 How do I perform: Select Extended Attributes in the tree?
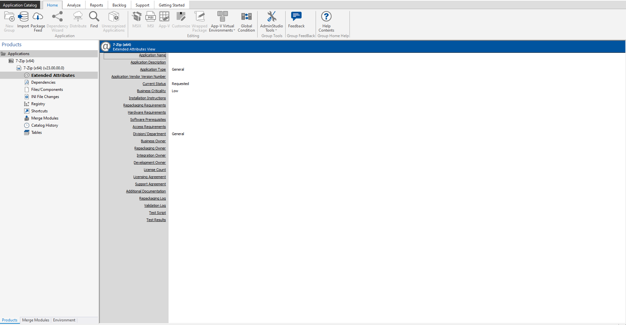(53, 75)
